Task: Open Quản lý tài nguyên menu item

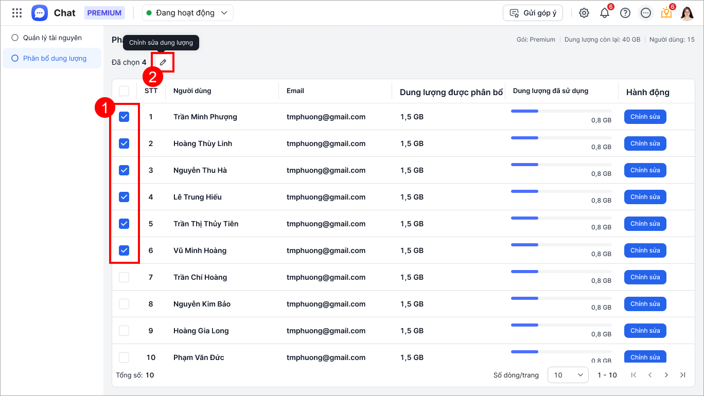Action: pyautogui.click(x=51, y=38)
